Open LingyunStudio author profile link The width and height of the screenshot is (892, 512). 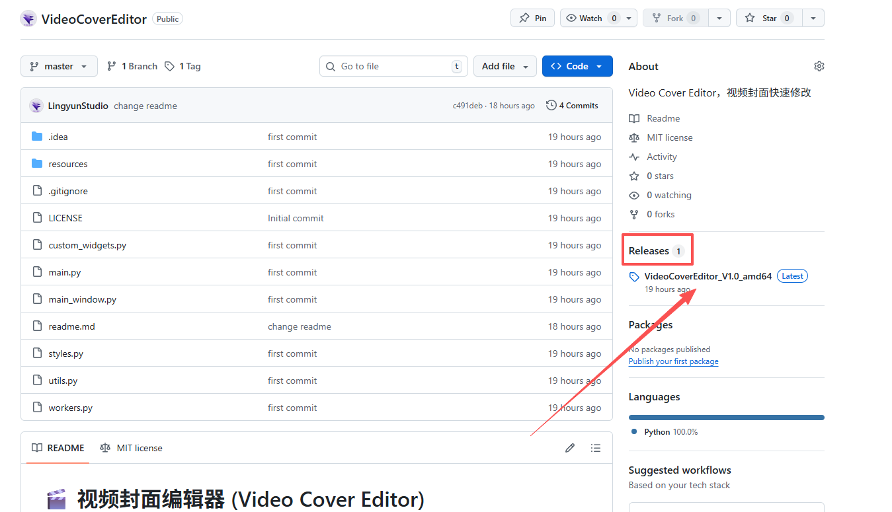pyautogui.click(x=78, y=106)
